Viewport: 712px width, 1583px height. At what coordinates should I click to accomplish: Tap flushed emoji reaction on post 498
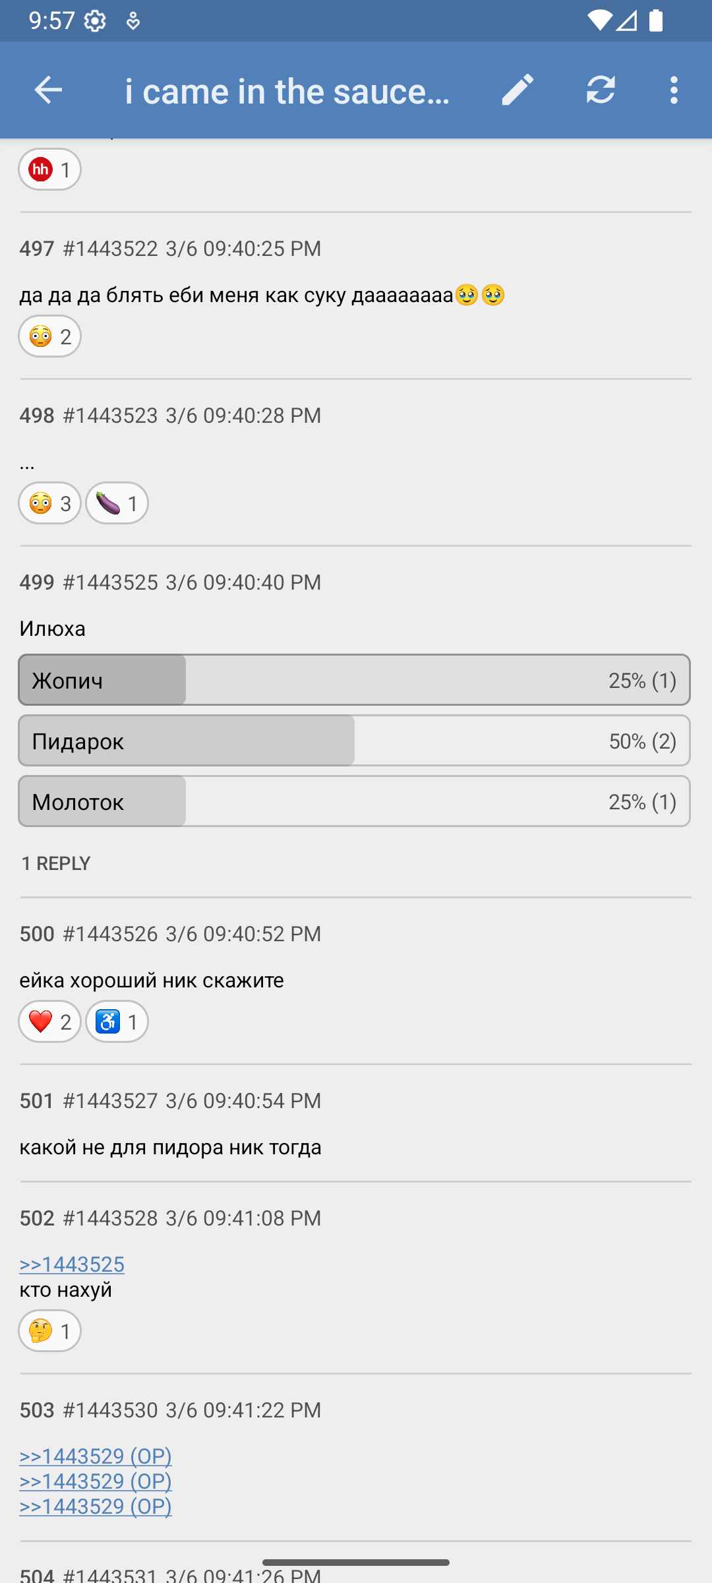pyautogui.click(x=50, y=503)
